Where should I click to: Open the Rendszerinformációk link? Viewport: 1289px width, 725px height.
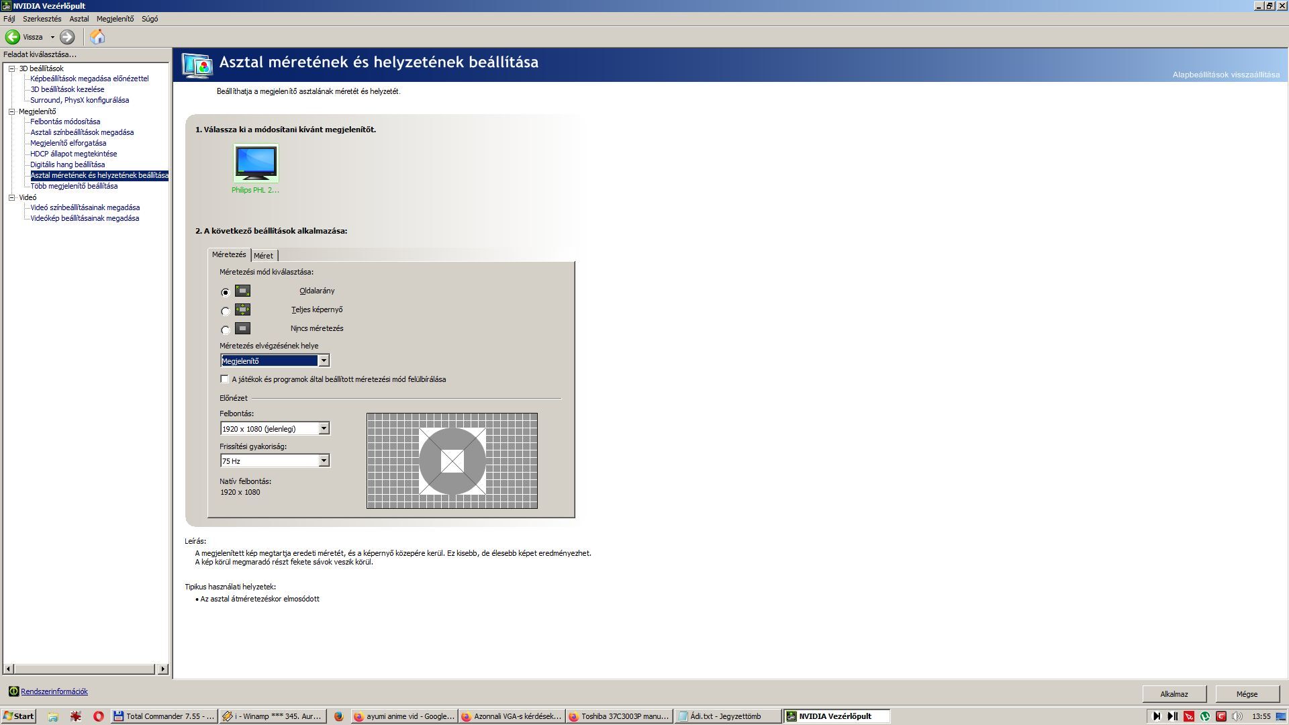pyautogui.click(x=54, y=691)
